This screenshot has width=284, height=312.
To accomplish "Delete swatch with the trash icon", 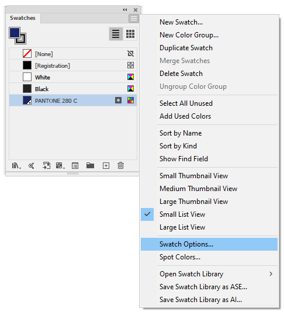I will [x=120, y=165].
